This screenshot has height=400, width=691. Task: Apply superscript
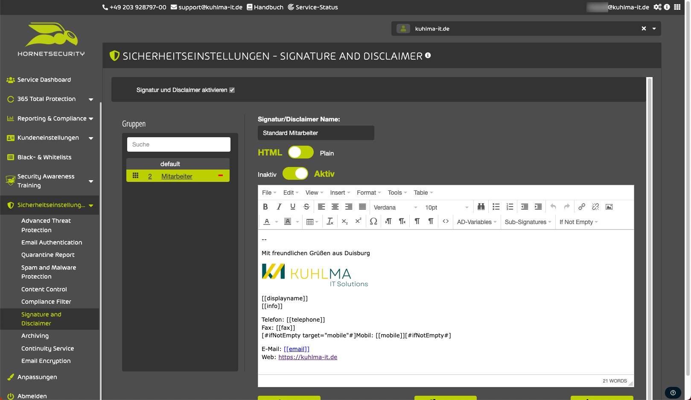359,222
